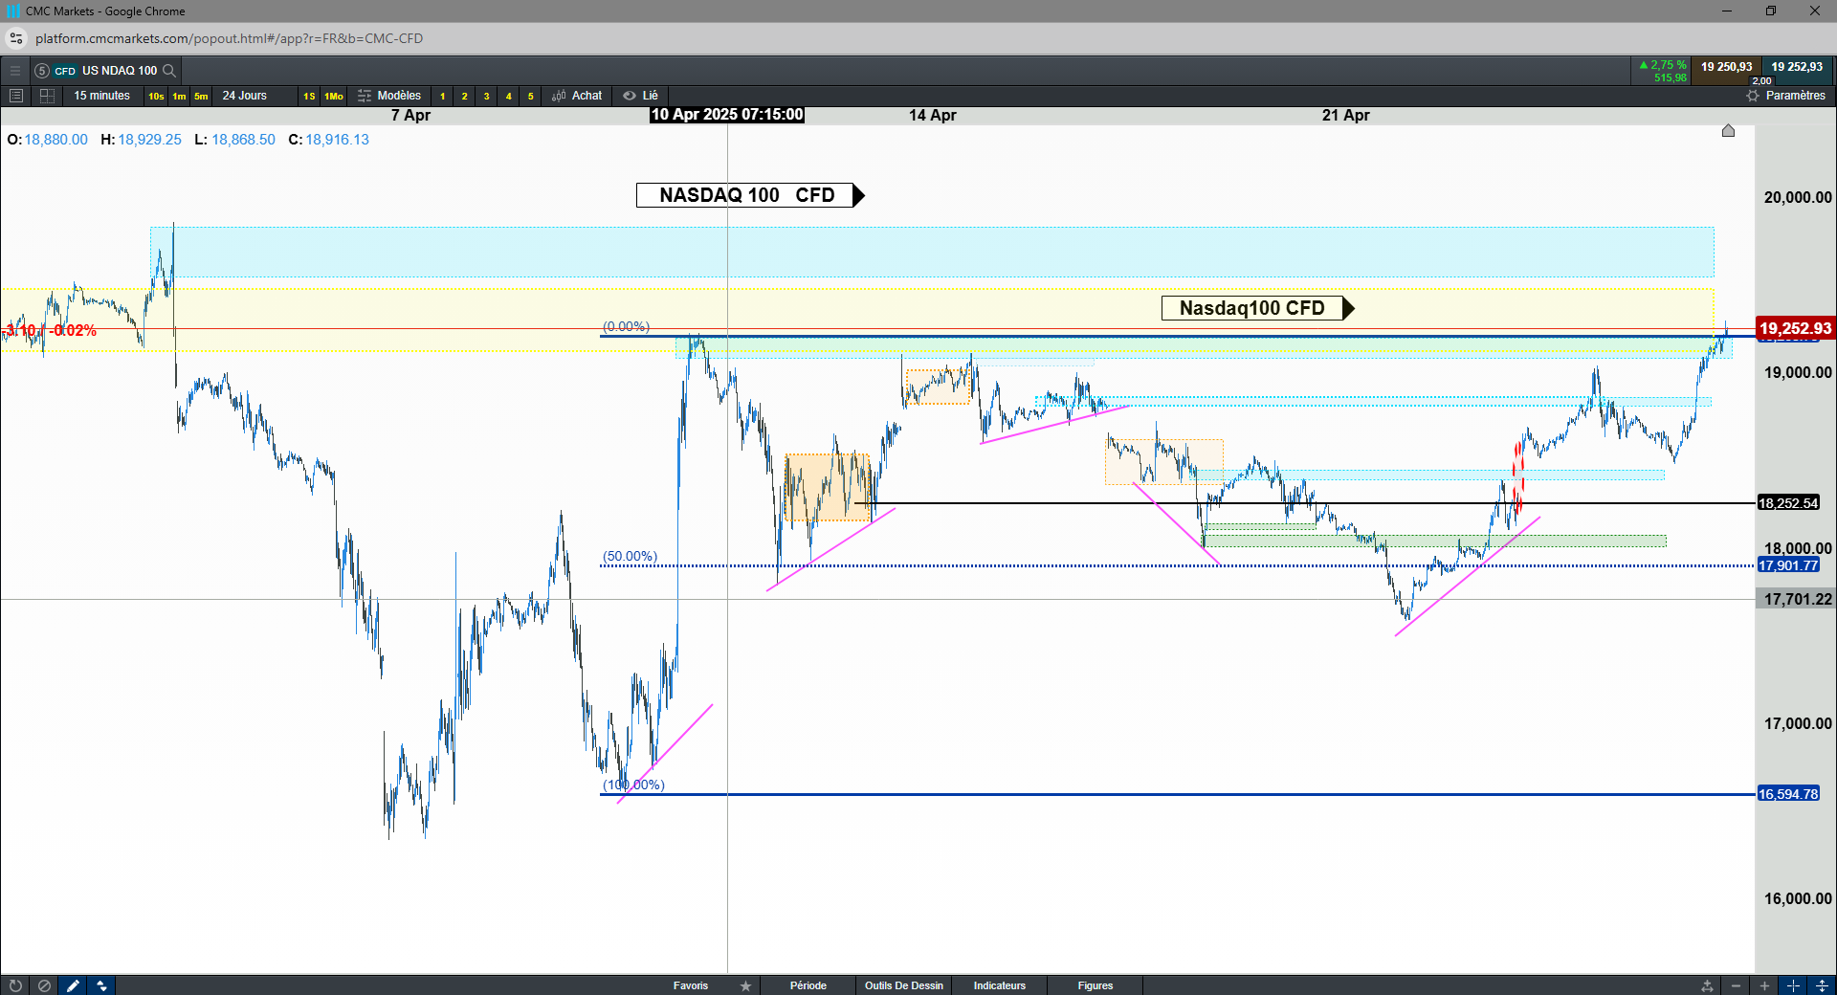This screenshot has height=995, width=1837.
Task: Click the 20,000.00 price axis label
Action: click(1798, 197)
